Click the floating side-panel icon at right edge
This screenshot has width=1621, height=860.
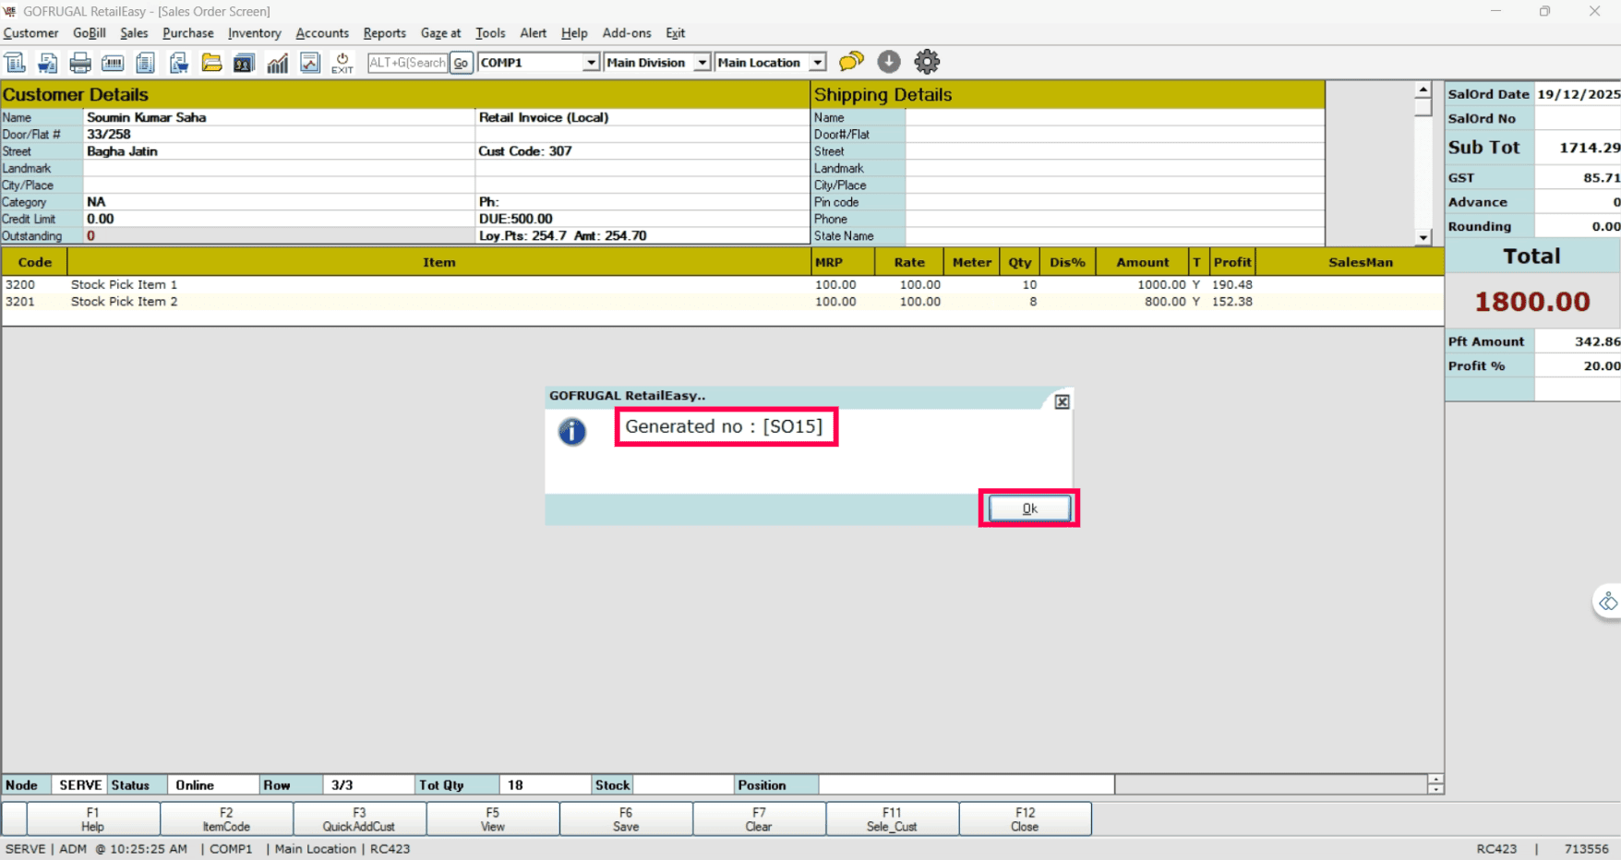1608,602
